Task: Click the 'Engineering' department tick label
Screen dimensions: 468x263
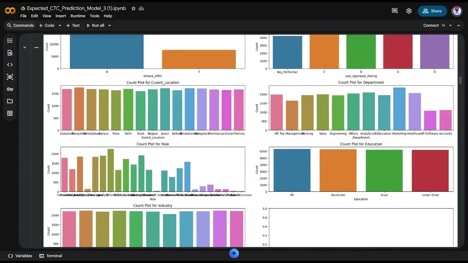Action: tap(338, 134)
